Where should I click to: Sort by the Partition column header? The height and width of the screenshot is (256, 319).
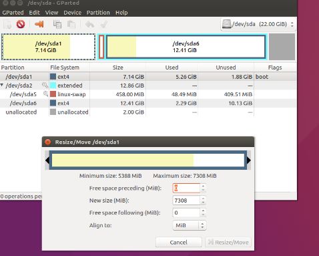click(25, 68)
